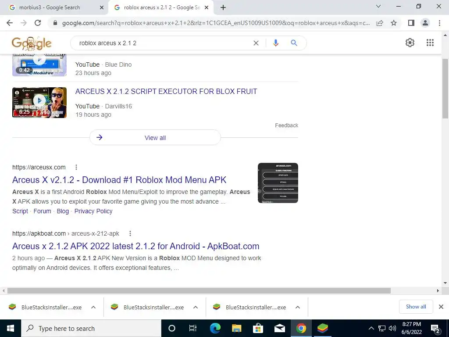Screen dimensions: 449x337
Task: Open a new browser tab
Action: point(223,8)
